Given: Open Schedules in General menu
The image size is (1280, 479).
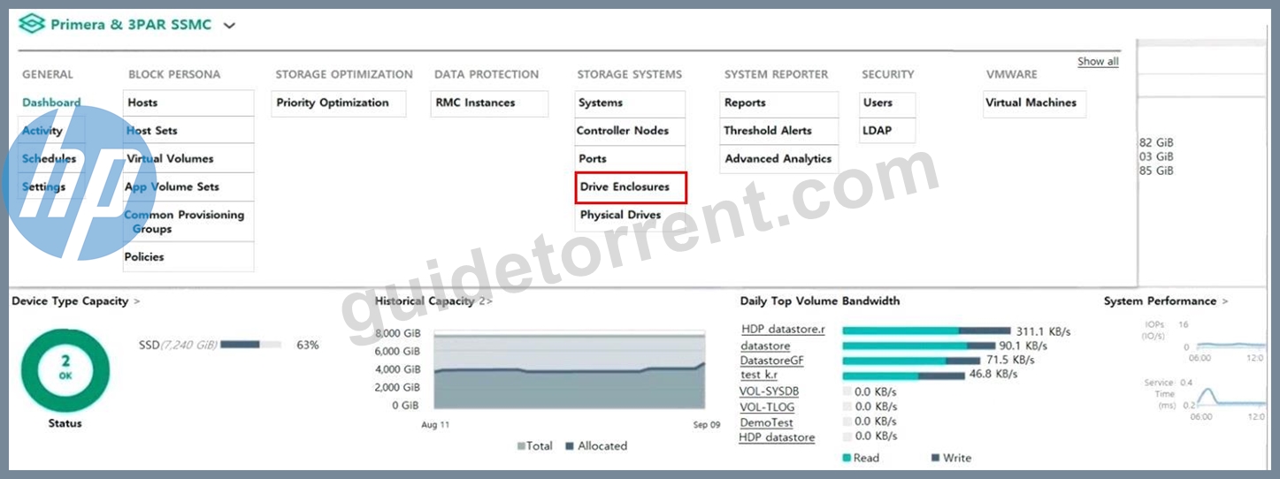Looking at the screenshot, I should tap(49, 159).
